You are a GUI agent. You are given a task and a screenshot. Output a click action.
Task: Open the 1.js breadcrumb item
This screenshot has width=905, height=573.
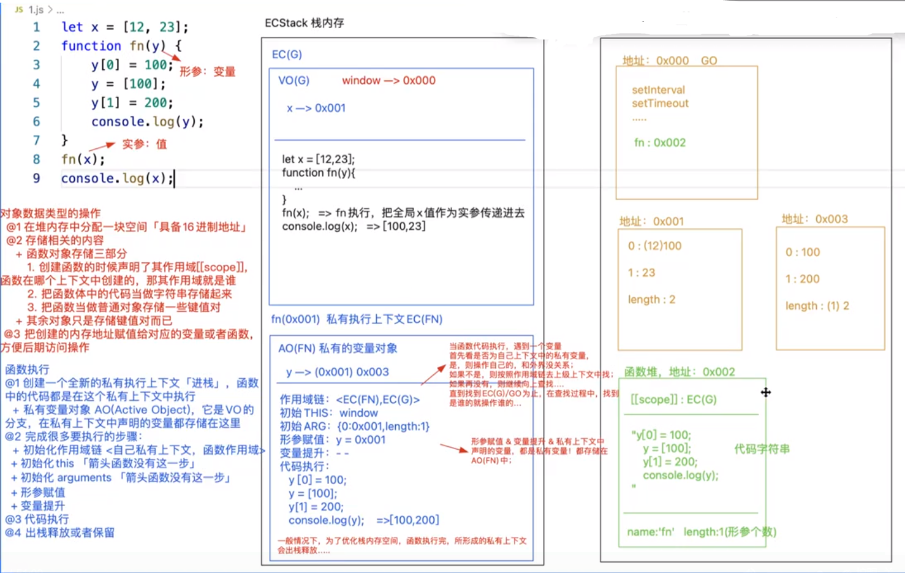click(36, 9)
